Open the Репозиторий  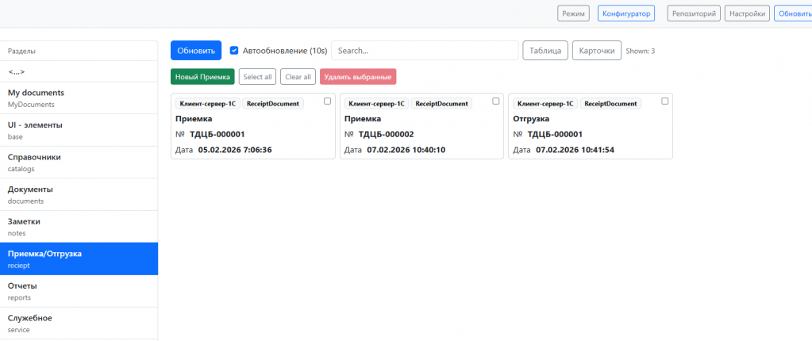tap(694, 13)
